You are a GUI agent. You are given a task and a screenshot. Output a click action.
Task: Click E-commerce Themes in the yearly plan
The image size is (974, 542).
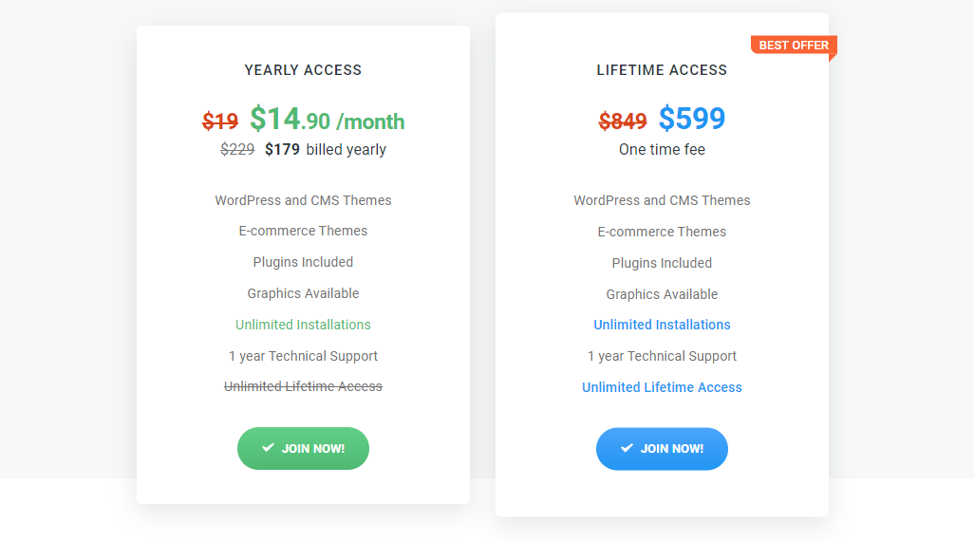(303, 231)
